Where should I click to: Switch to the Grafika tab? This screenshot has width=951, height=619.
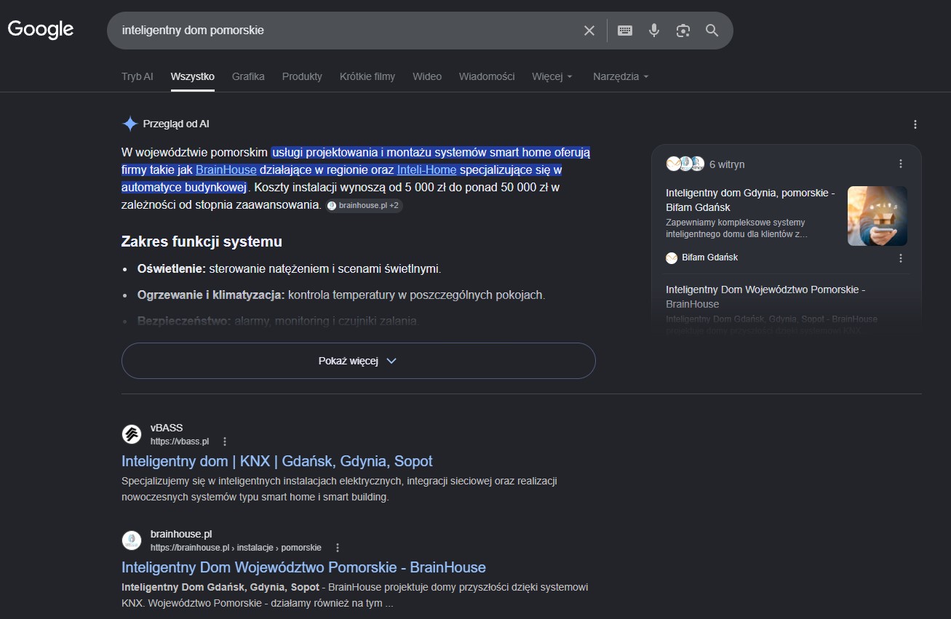pyautogui.click(x=248, y=76)
